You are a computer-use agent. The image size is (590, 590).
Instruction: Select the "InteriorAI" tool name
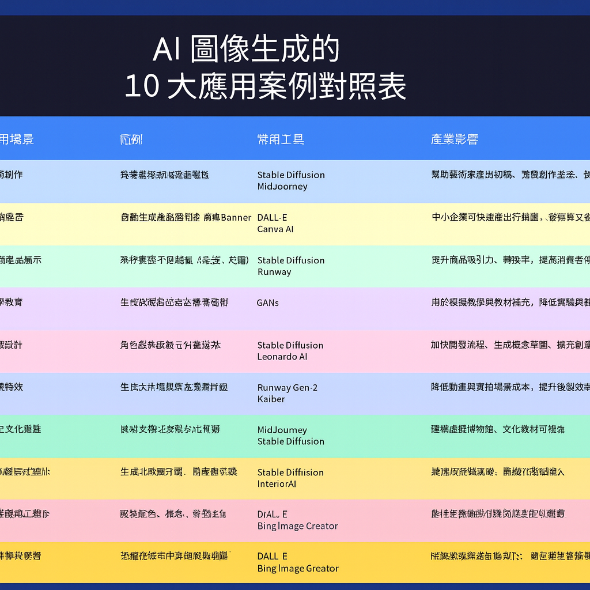point(277,484)
